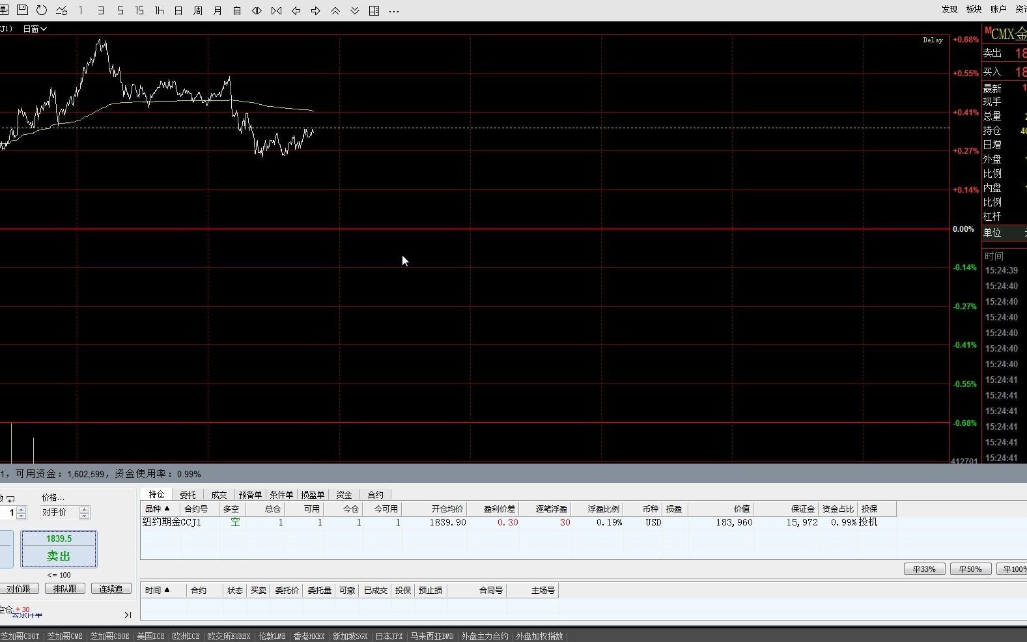Select the daily 日 K-line period
Viewport: 1027px width, 642px height.
point(178,10)
